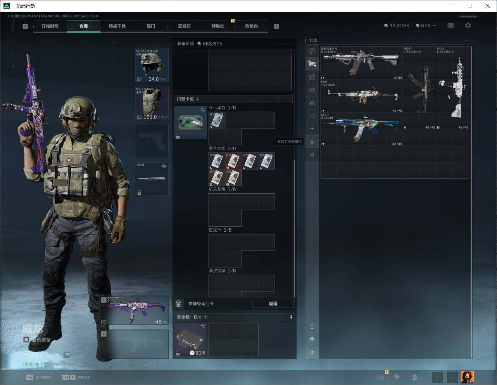Select the first keycard under 零号大坝
Screen dimensions: 497x385
click(217, 161)
